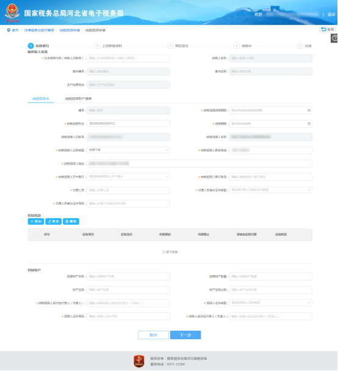Click the 退出 logout link
Viewport: 338px width, 371px height.
click(331, 15)
